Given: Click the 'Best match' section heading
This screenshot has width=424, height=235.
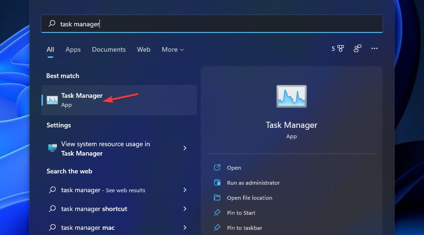Looking at the screenshot, I should (x=63, y=76).
